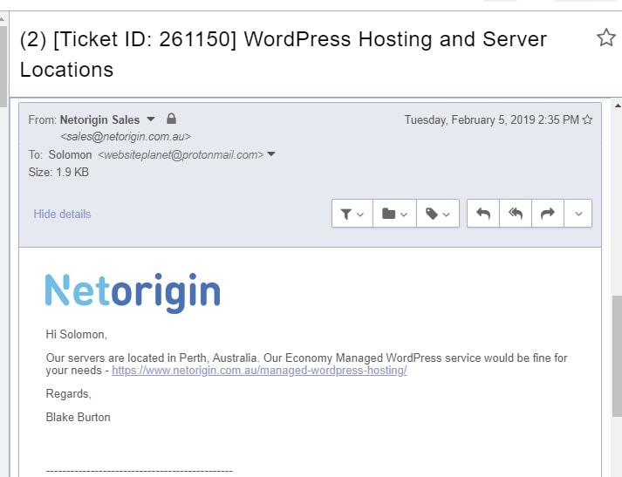Image resolution: width=622 pixels, height=477 pixels.
Task: Click the scroll-up arrow of message pane
Action: pos(618,106)
